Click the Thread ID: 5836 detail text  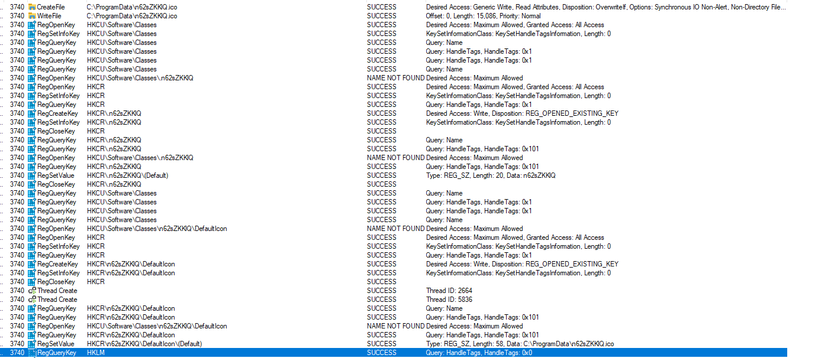(449, 300)
